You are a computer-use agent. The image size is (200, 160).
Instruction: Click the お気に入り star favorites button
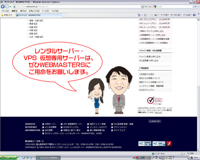[x=7, y=15]
